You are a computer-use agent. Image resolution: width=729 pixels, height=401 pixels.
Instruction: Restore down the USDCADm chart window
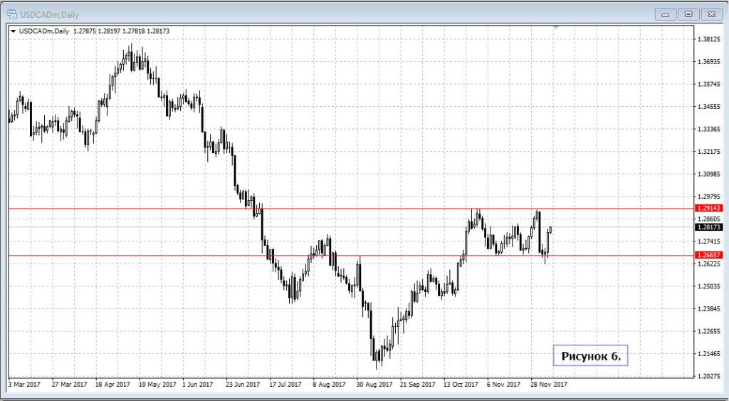click(x=688, y=14)
